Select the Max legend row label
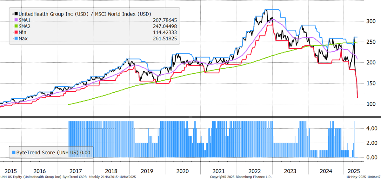 tap(23, 38)
